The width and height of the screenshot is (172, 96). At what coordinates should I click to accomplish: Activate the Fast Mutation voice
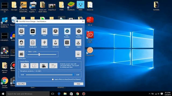(67, 31)
